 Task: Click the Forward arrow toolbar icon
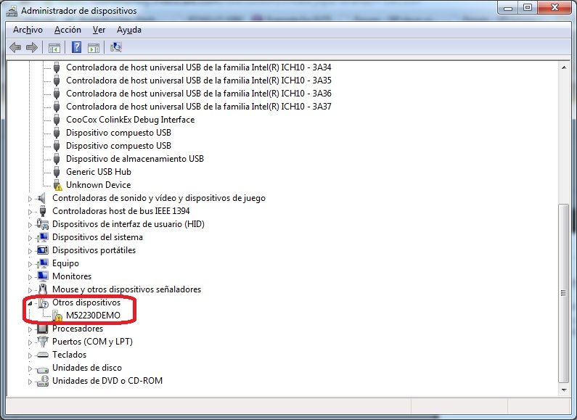[32, 47]
